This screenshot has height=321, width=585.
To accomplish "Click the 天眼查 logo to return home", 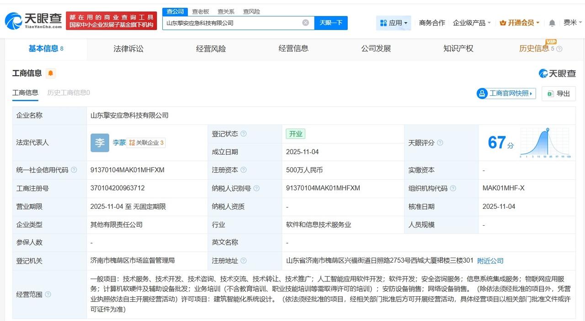I will [x=27, y=21].
